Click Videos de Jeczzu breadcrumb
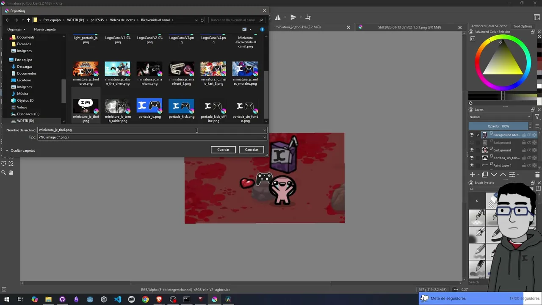This screenshot has height=305, width=542. [x=122, y=20]
